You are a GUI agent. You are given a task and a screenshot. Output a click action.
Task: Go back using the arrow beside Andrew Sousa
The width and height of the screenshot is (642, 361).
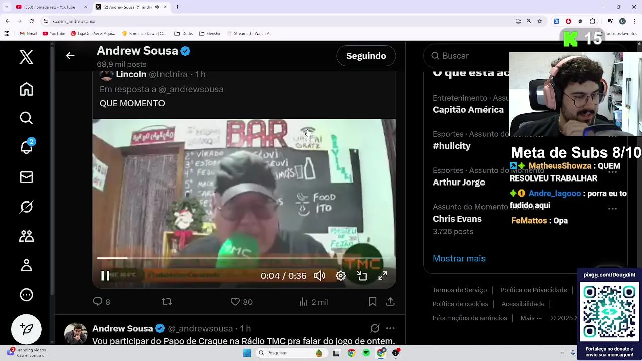tap(70, 56)
